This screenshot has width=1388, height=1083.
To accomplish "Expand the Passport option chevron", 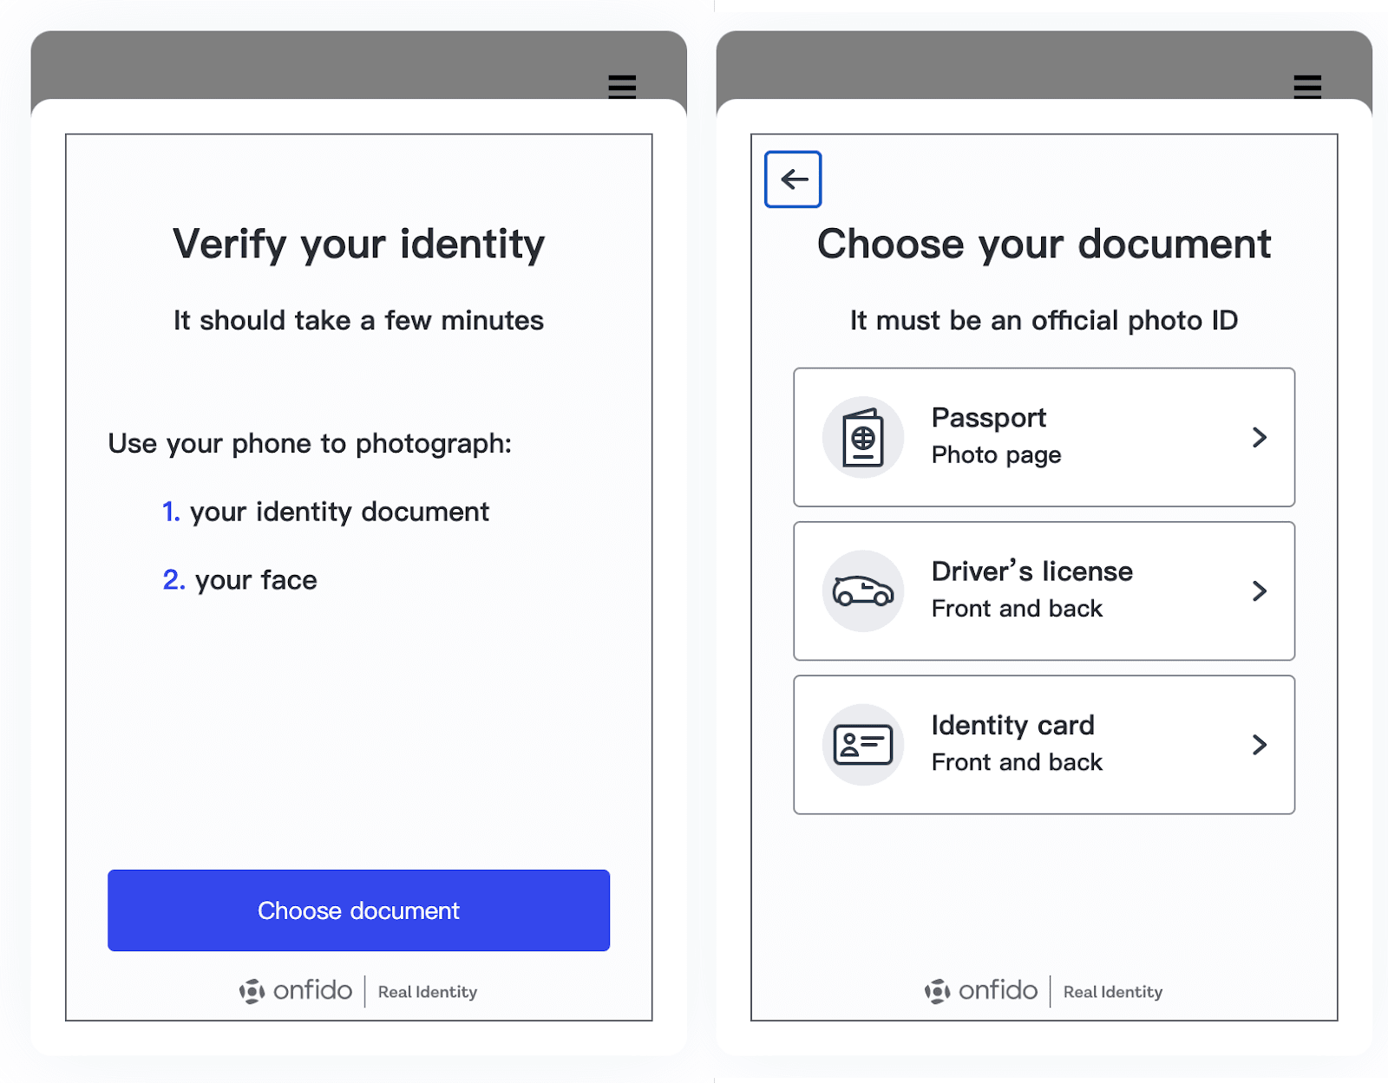I will coord(1260,437).
